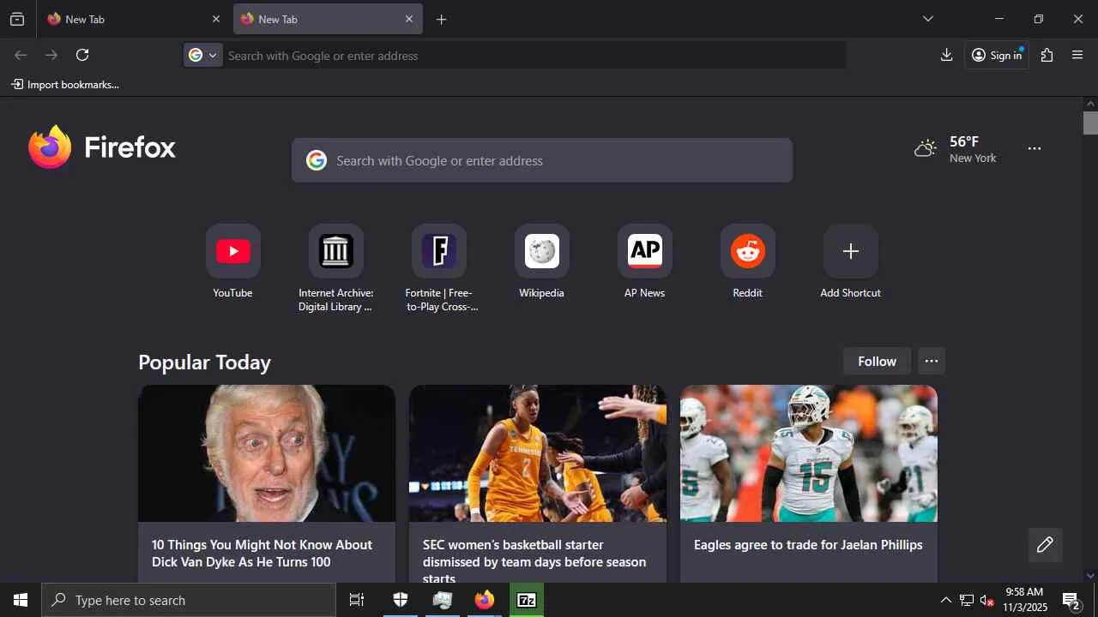The height and width of the screenshot is (617, 1098).
Task: Click the Tennessee basketball player photo
Action: (x=538, y=453)
